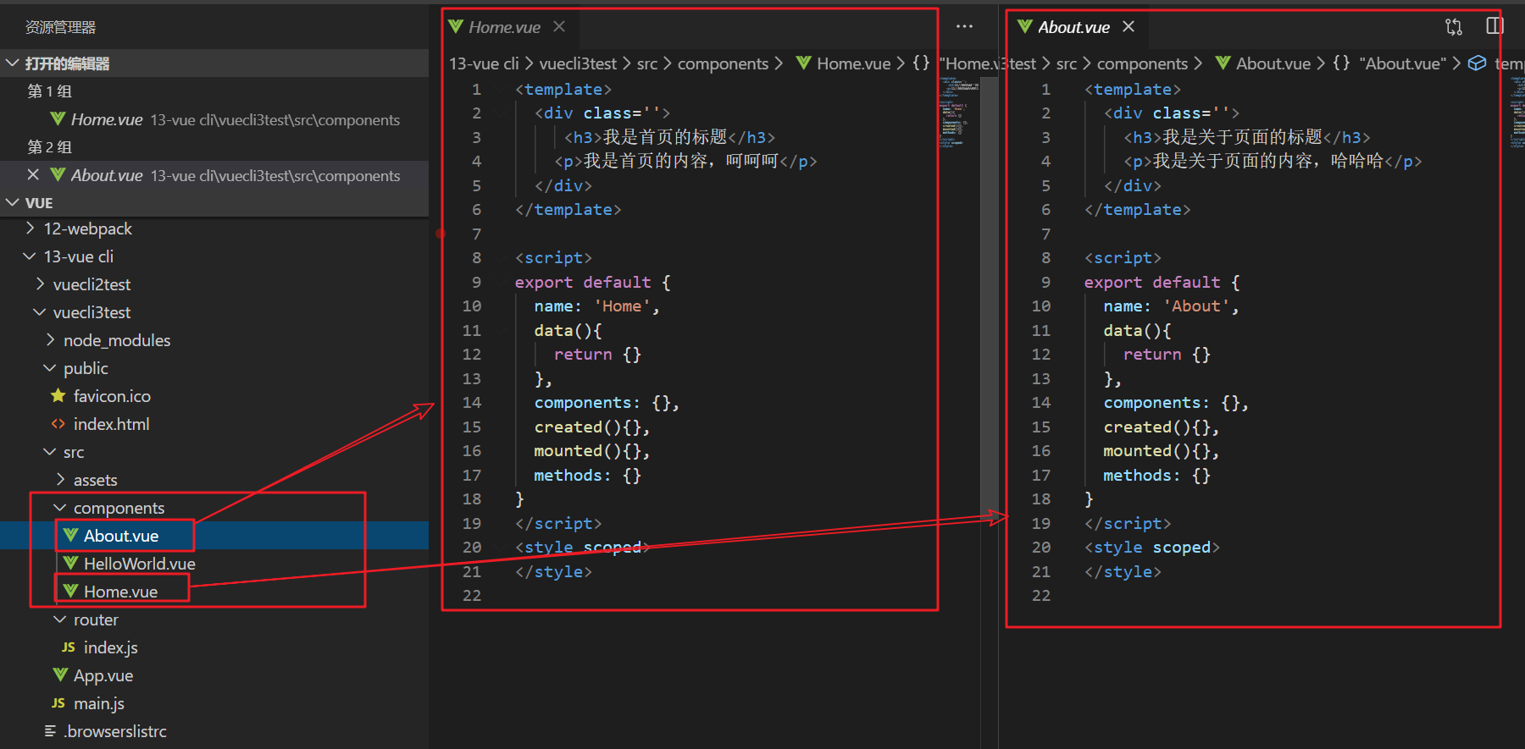1525x749 pixels.
Task: Close the Home.vue editor tab
Action: (x=559, y=26)
